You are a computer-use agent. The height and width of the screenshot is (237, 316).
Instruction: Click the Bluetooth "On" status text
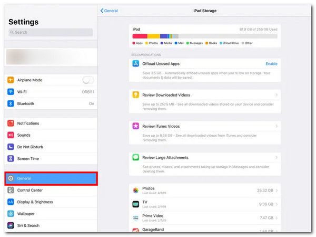tap(92, 103)
